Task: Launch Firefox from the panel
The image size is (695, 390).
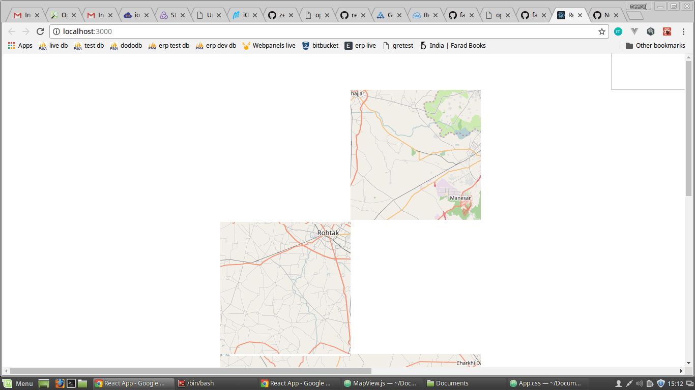Action: (60, 383)
